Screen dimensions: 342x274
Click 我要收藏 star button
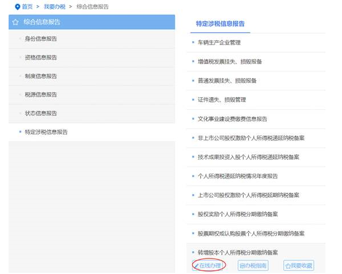(x=299, y=265)
